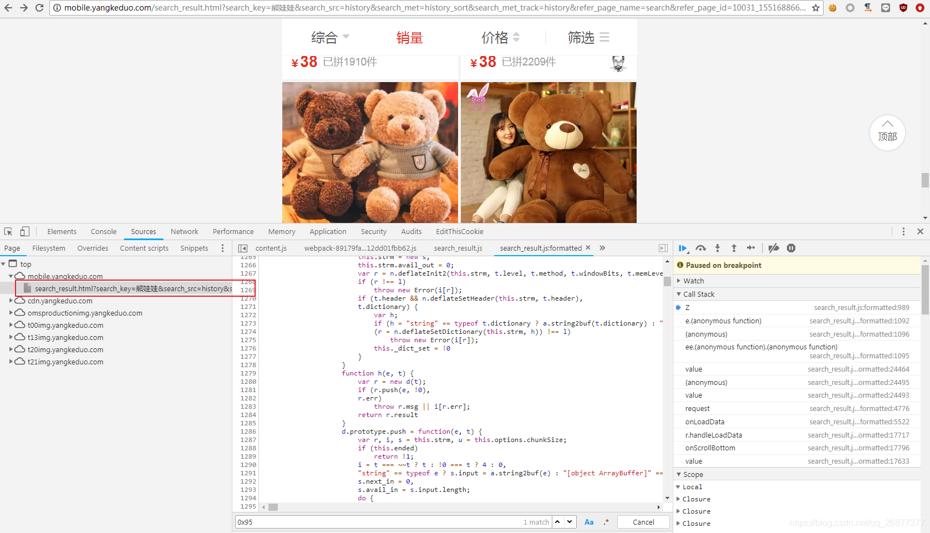Close the DevTools panel
The width and height of the screenshot is (930, 533).
(x=920, y=231)
